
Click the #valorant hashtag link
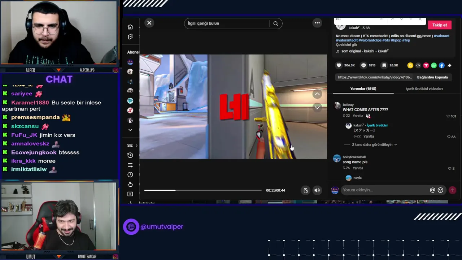441,36
